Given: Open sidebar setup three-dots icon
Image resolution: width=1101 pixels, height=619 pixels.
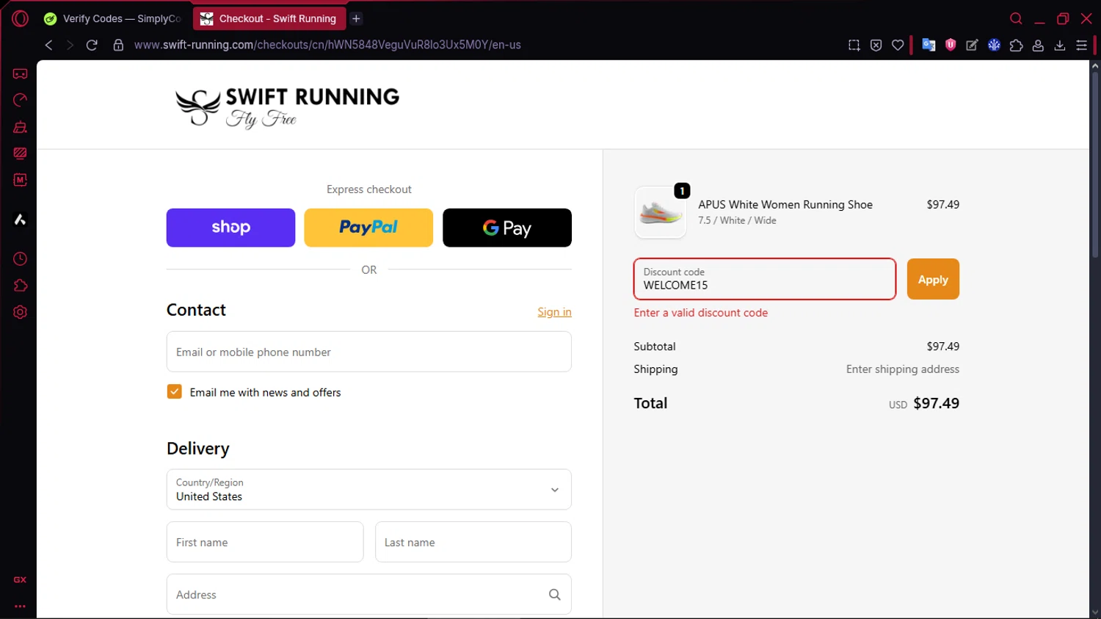Looking at the screenshot, I should [20, 607].
